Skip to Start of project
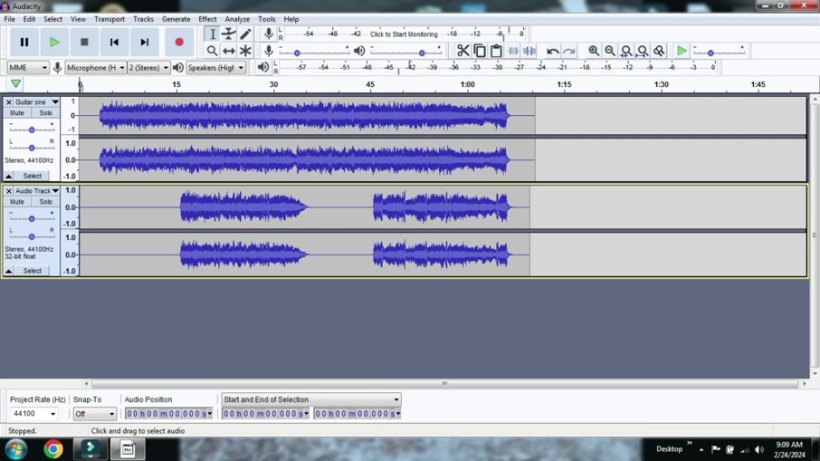The height and width of the screenshot is (461, 820). point(114,42)
